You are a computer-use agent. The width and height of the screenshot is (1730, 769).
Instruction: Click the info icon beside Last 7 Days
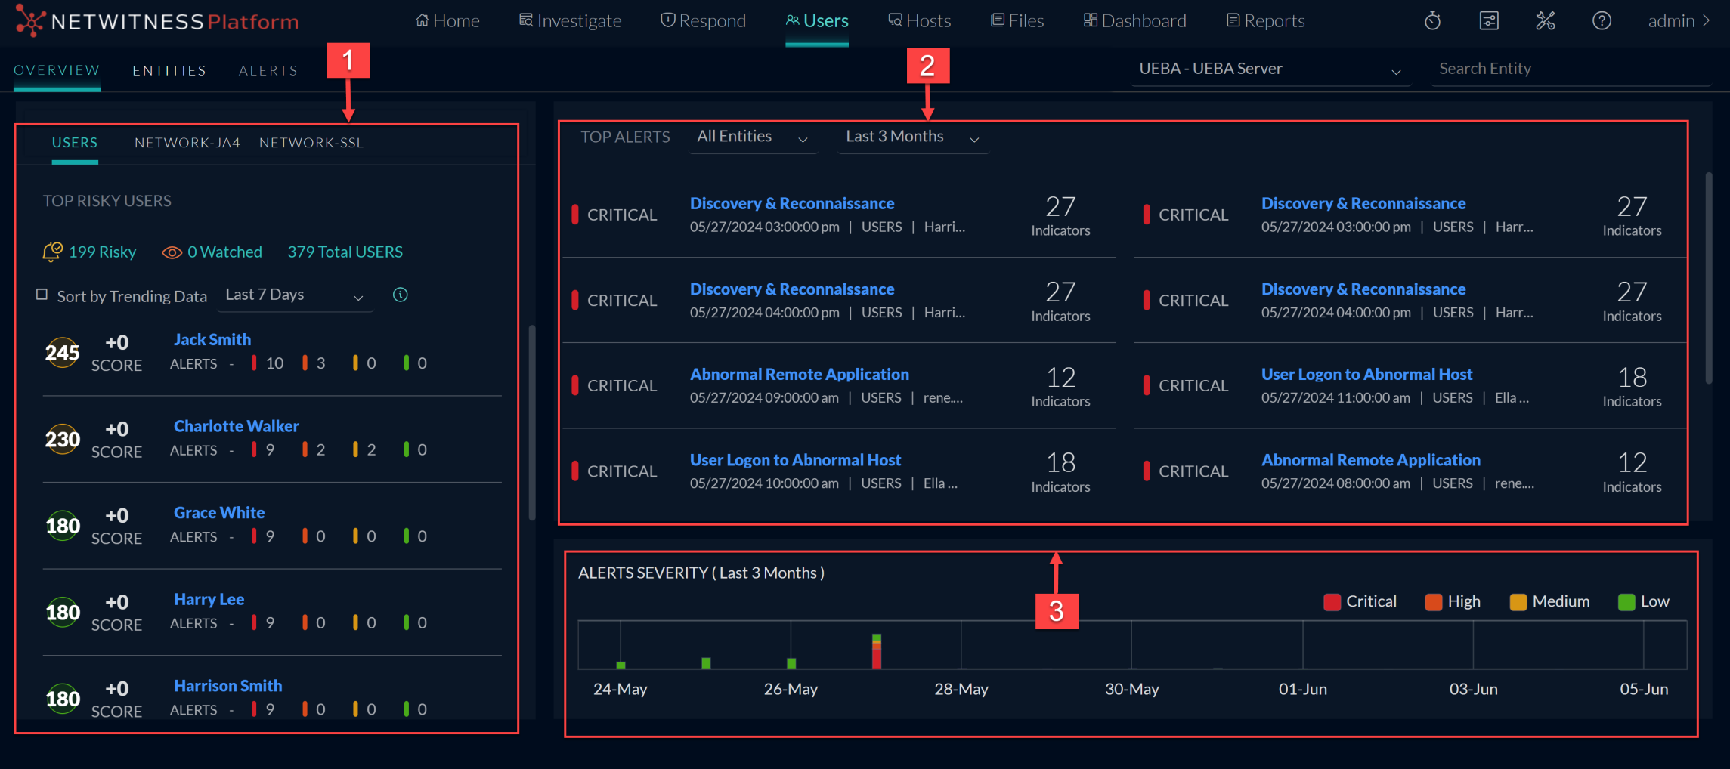click(401, 295)
